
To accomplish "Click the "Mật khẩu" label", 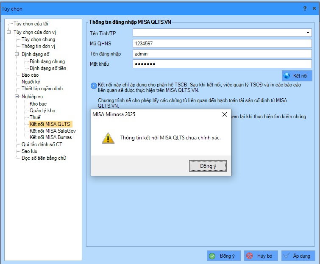I will pos(99,64).
